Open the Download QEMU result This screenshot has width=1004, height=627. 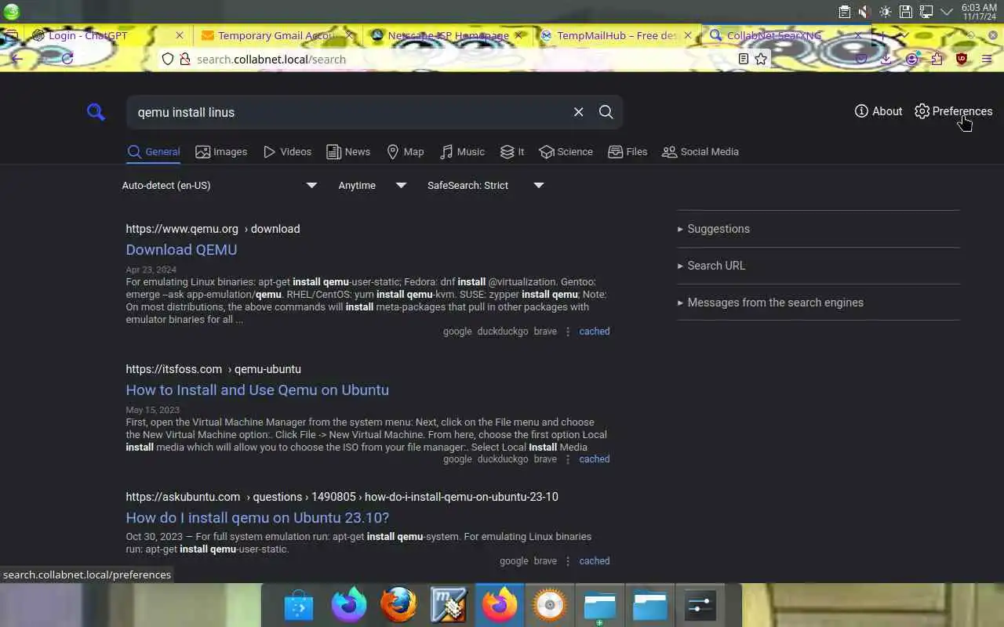point(181,250)
